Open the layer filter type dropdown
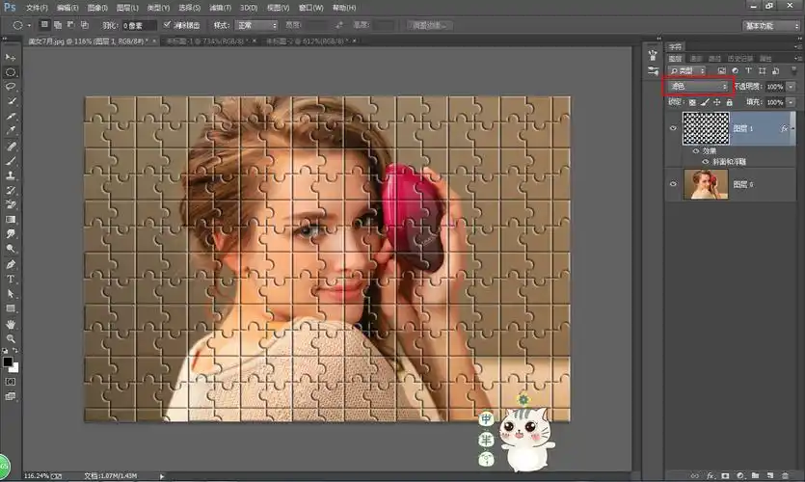 click(x=687, y=70)
